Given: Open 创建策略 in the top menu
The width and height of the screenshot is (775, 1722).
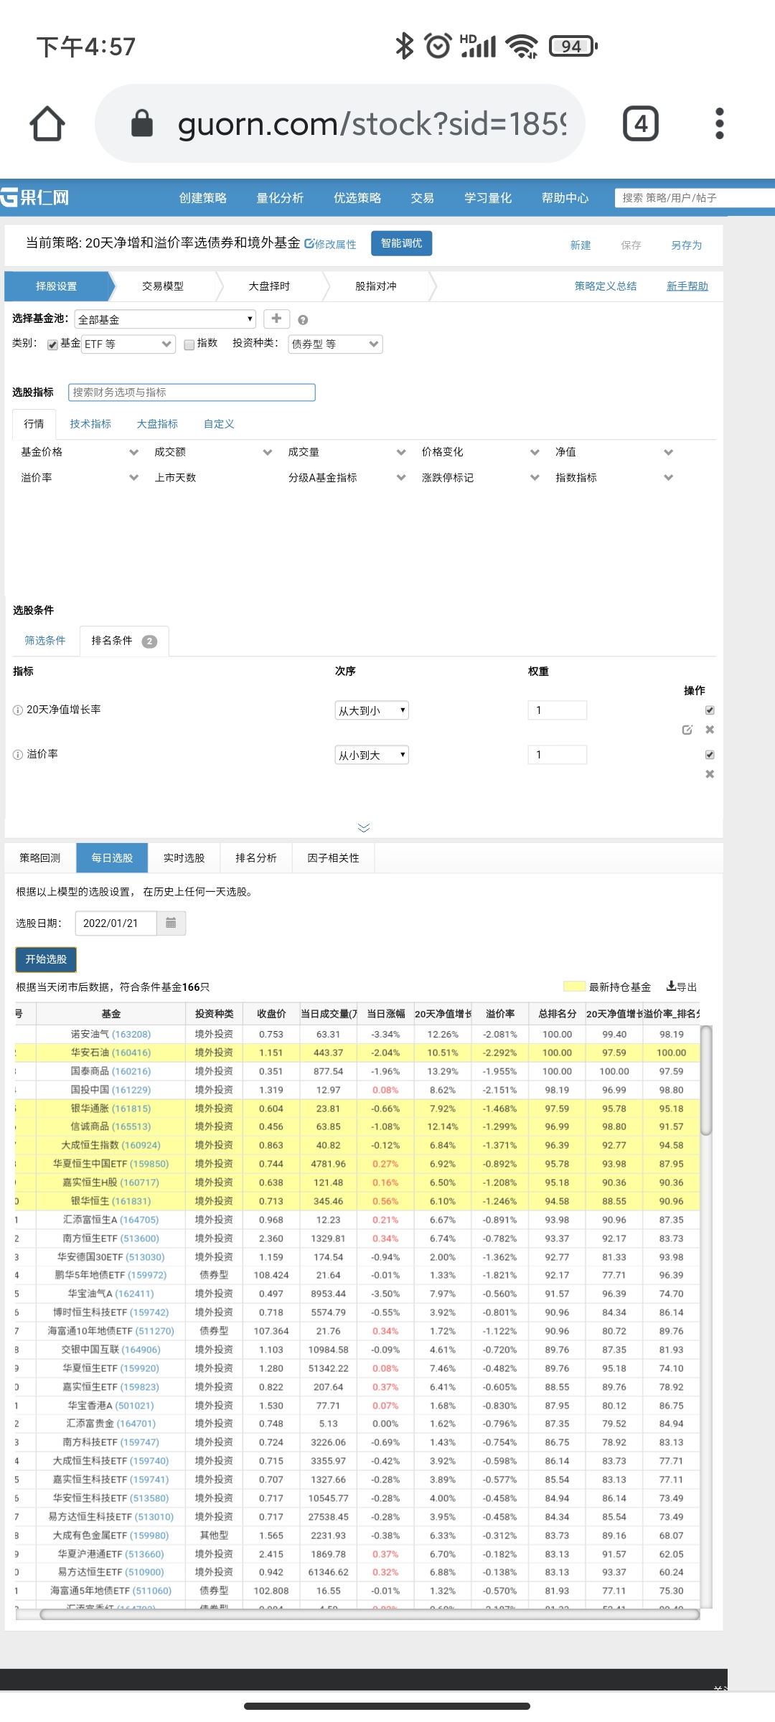Looking at the screenshot, I should coord(203,198).
